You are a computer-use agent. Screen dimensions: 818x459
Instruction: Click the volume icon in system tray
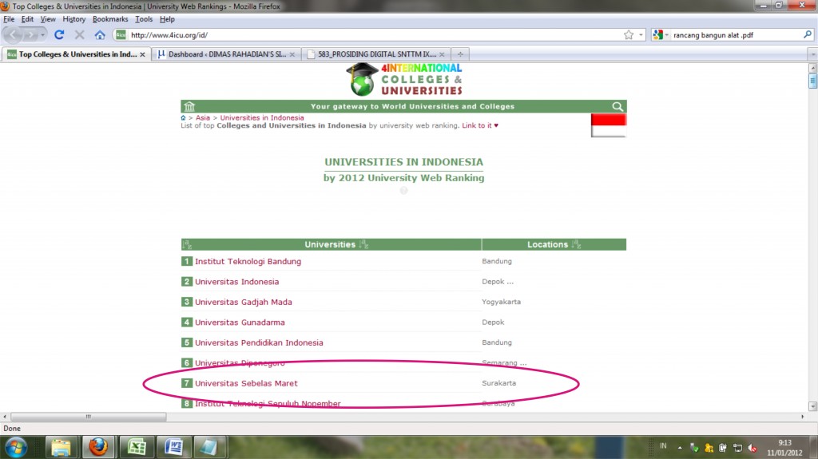[x=752, y=448]
